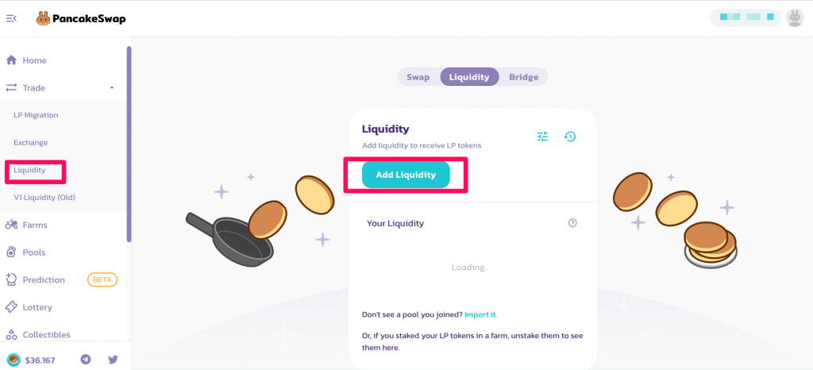Open the Telegram icon in sidebar footer

[86, 359]
